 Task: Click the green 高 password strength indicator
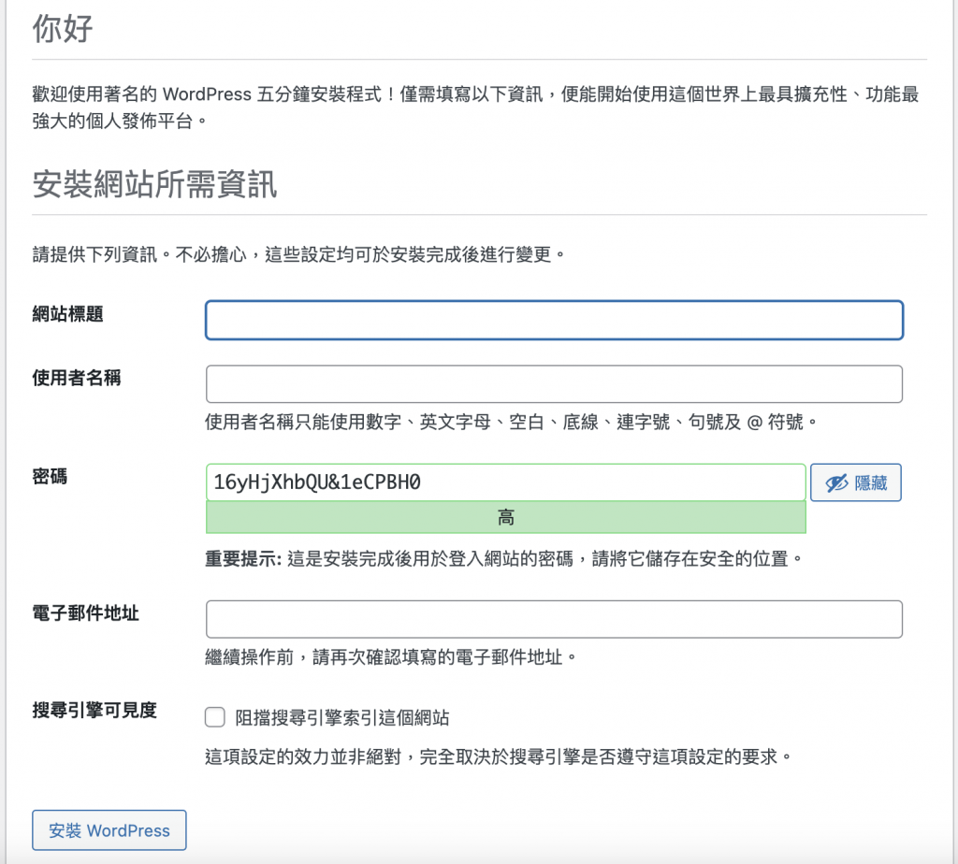tap(506, 517)
